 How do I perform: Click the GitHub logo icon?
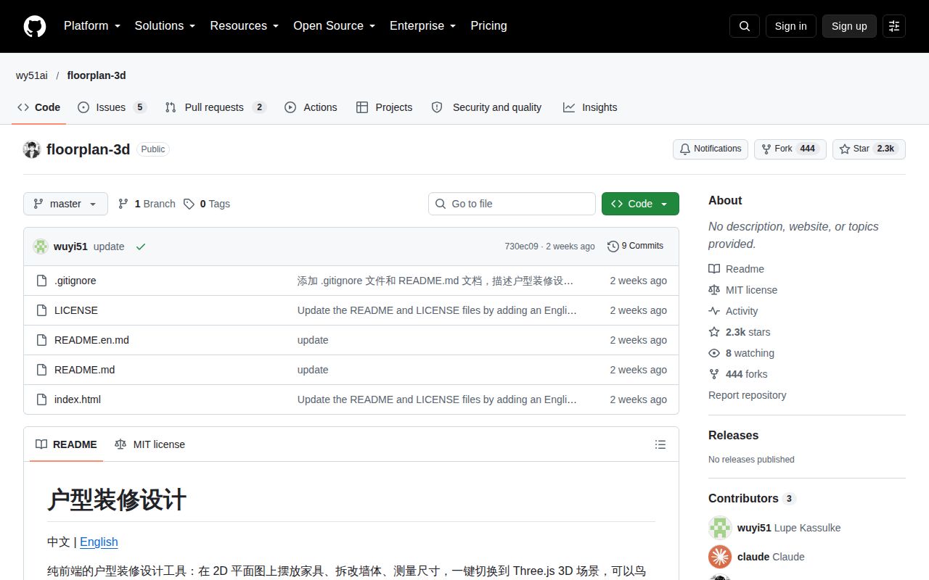click(x=35, y=26)
